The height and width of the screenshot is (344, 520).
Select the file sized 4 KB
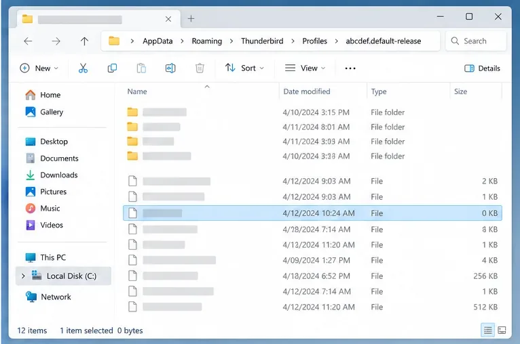click(312, 260)
